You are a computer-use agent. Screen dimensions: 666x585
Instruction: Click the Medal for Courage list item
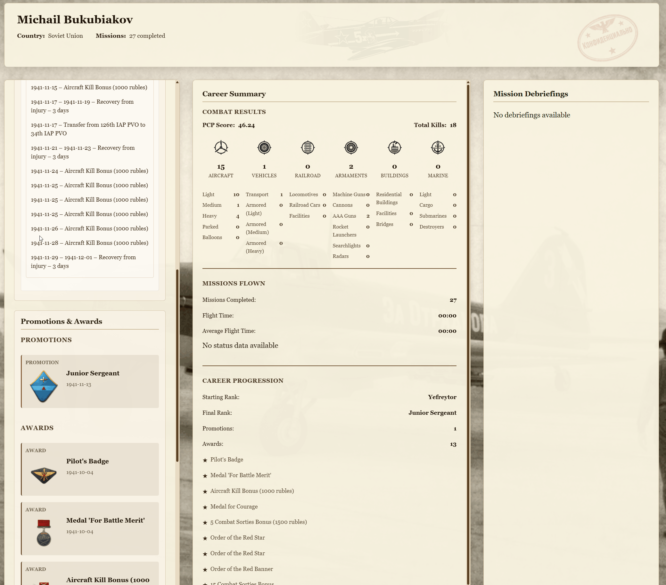[234, 507]
